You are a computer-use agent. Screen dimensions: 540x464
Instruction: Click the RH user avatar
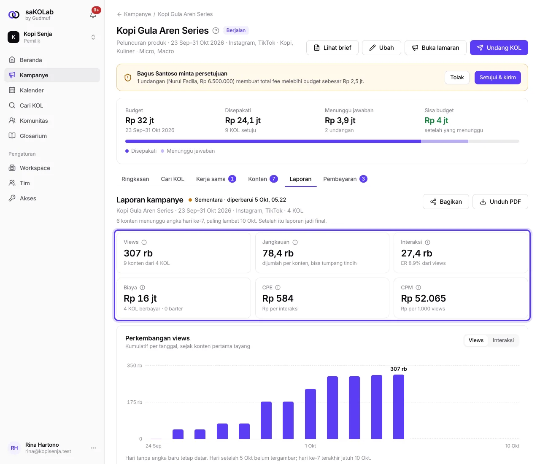[x=14, y=448]
